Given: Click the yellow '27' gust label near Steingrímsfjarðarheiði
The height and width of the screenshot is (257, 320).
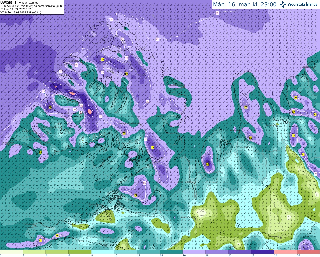Looking at the screenshot, I should [124, 133].
